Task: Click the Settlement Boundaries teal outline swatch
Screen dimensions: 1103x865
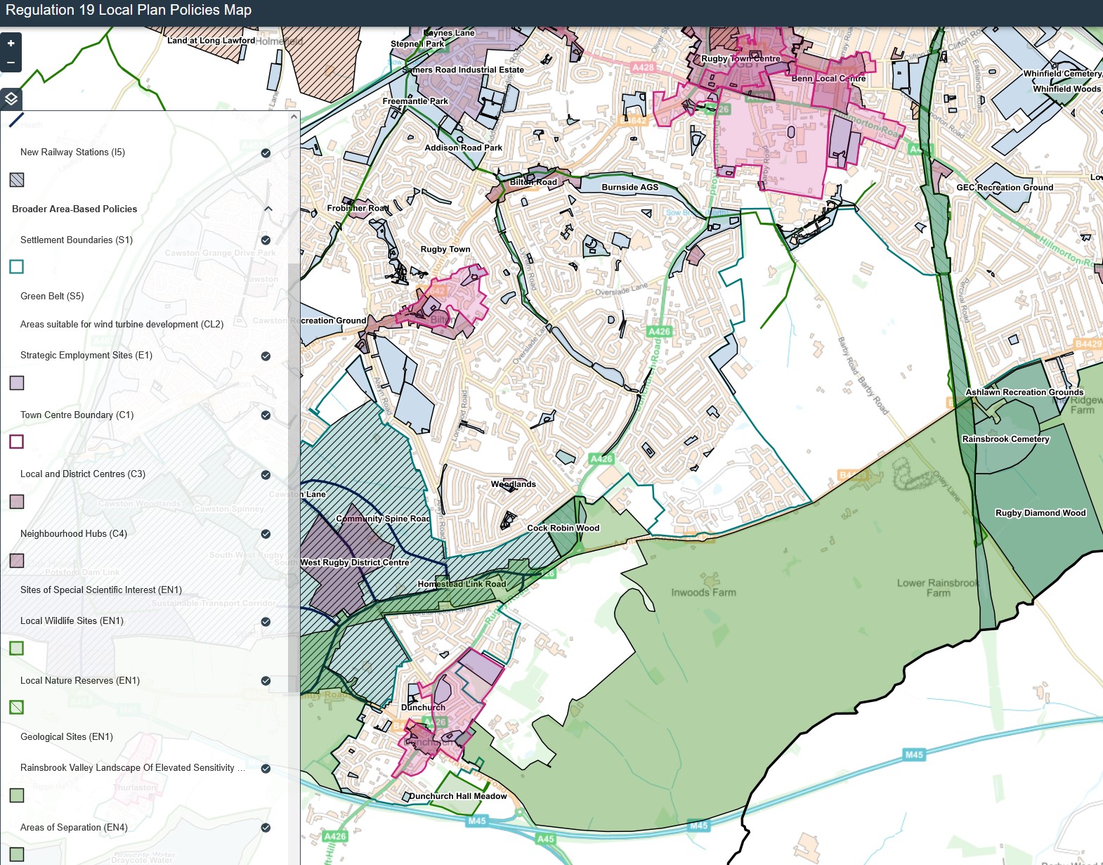Action: click(x=17, y=266)
